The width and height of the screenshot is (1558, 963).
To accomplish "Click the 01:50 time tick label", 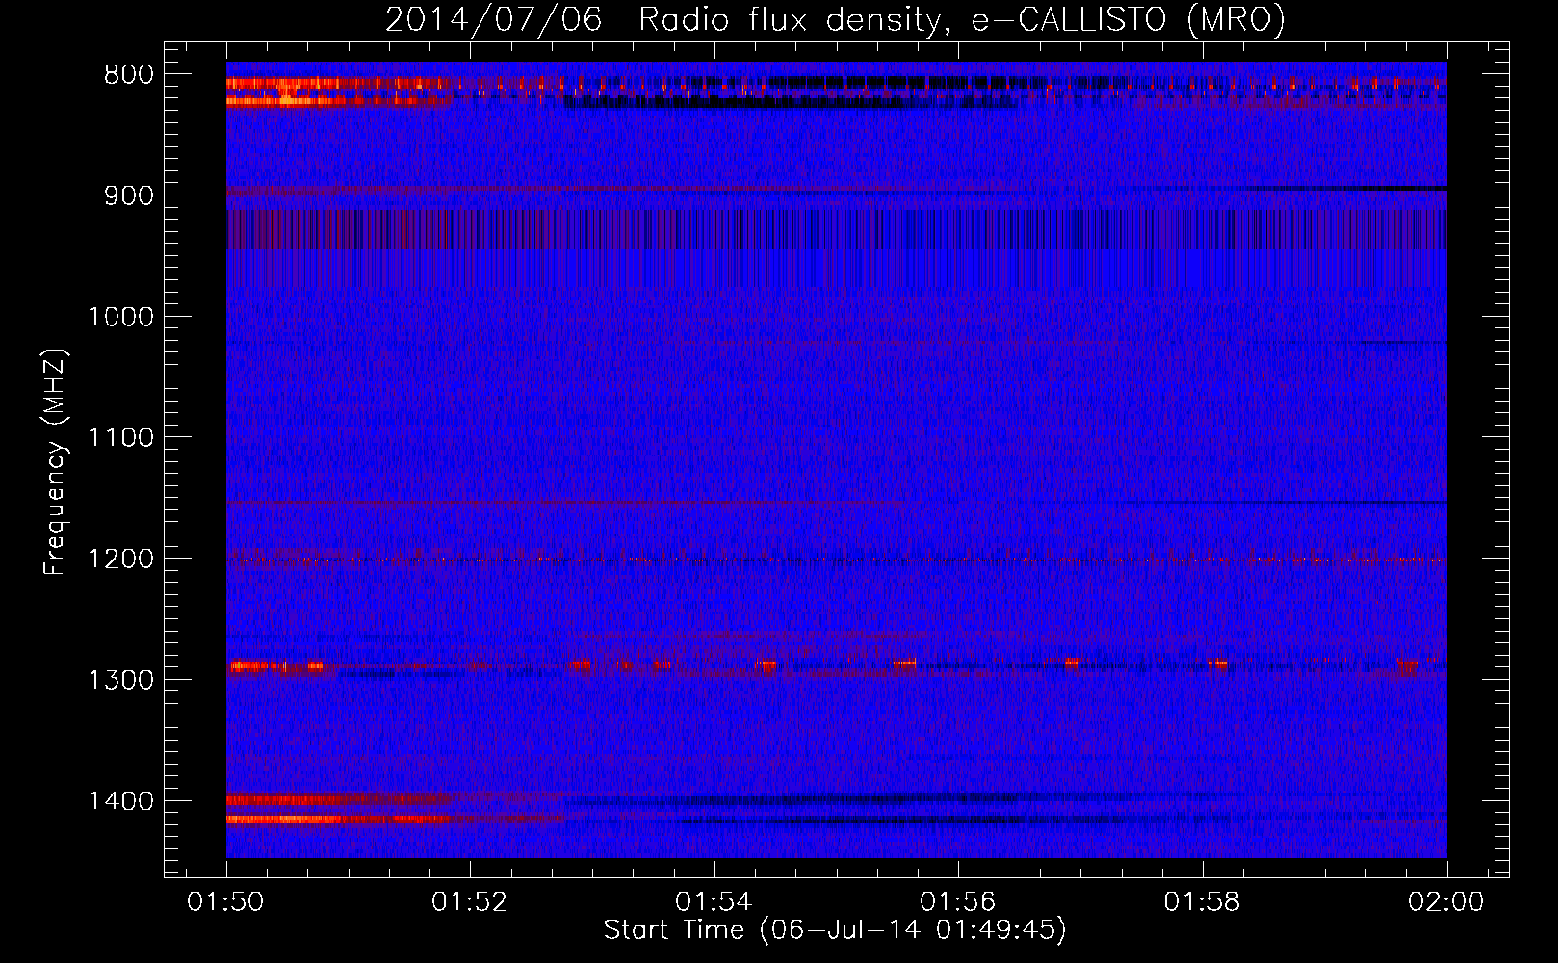I will (225, 901).
